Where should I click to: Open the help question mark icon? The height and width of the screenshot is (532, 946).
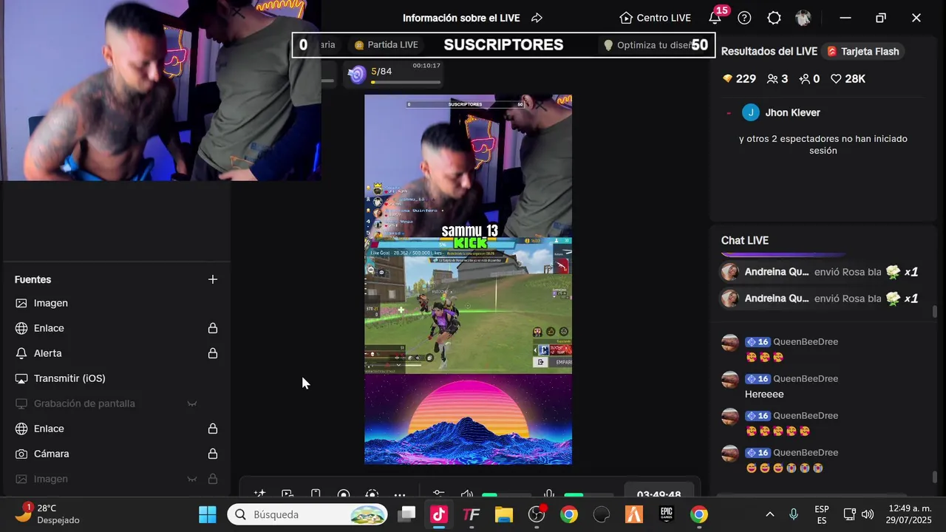(744, 18)
